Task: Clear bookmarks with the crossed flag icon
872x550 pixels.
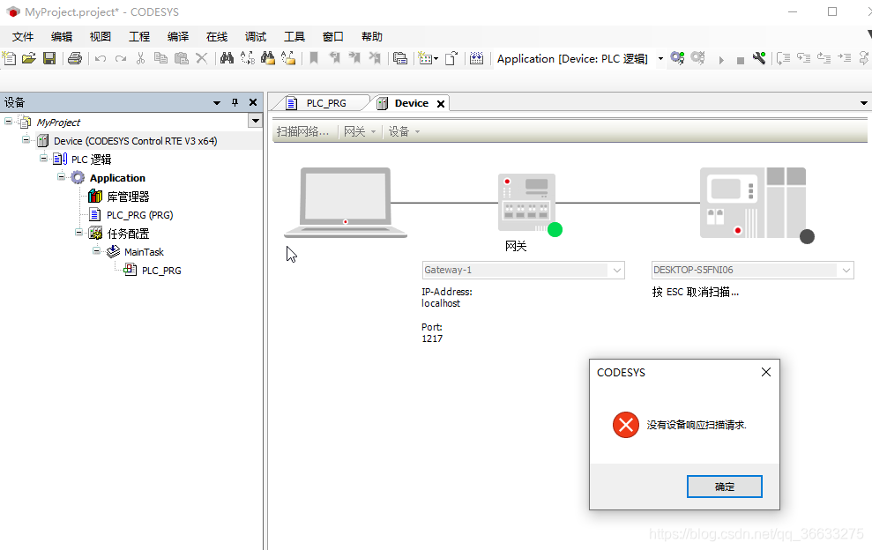Action: click(x=375, y=58)
